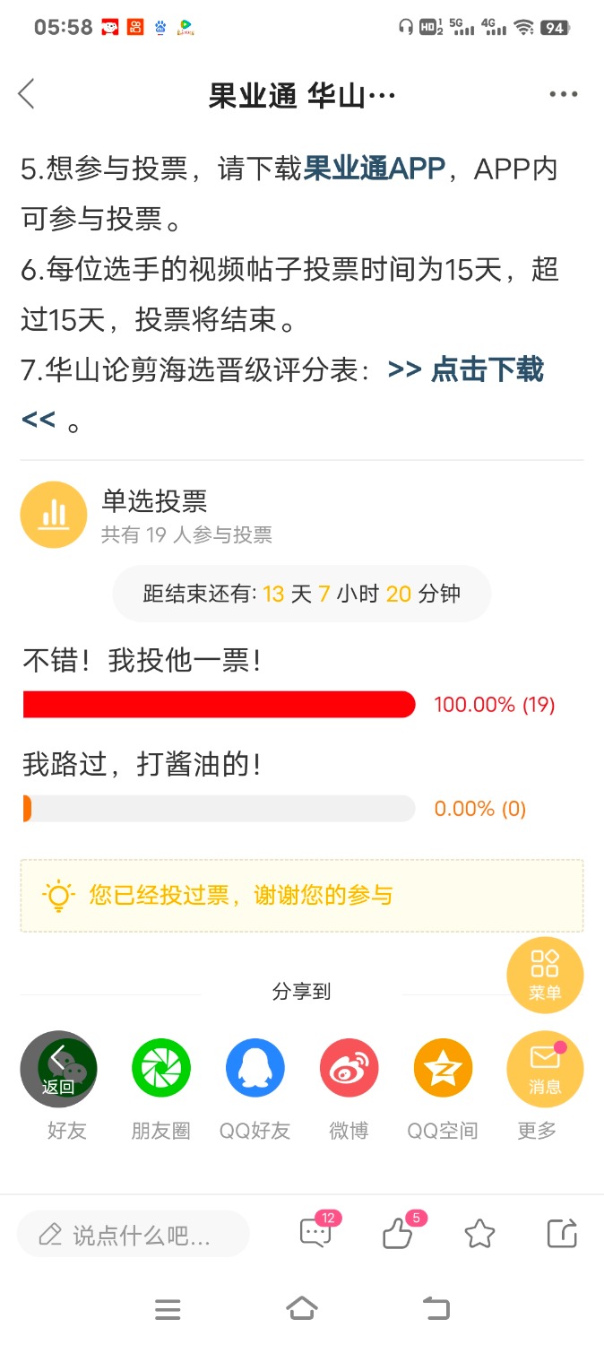Image resolution: width=604 pixels, height=1345 pixels.
Task: Share to 朋友圈 moments
Action: (x=161, y=1069)
